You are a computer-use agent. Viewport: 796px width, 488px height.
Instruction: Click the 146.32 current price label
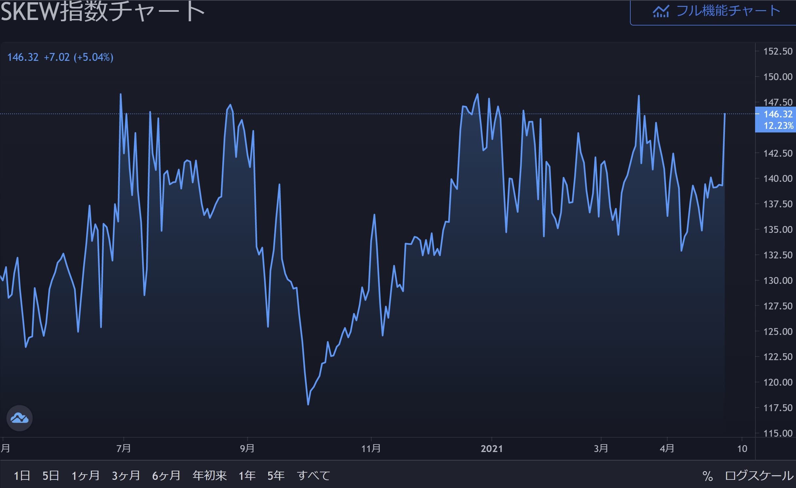[x=778, y=114]
